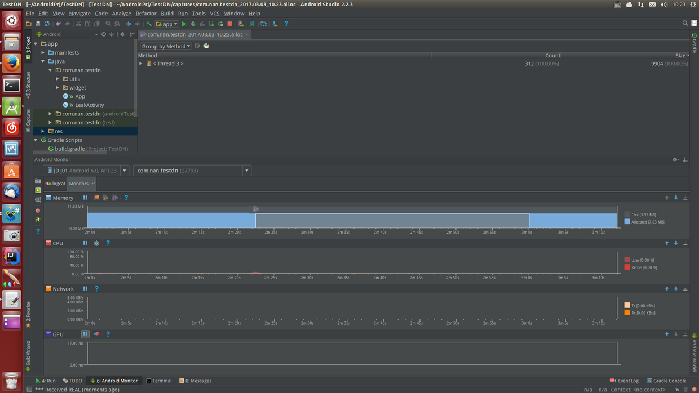
Task: Toggle the GPU monitor pause button
Action: click(85, 334)
